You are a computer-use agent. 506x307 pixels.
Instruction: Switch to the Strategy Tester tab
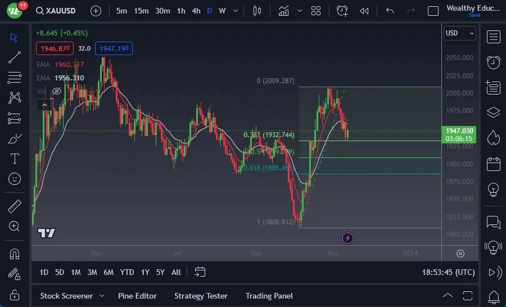pos(201,296)
